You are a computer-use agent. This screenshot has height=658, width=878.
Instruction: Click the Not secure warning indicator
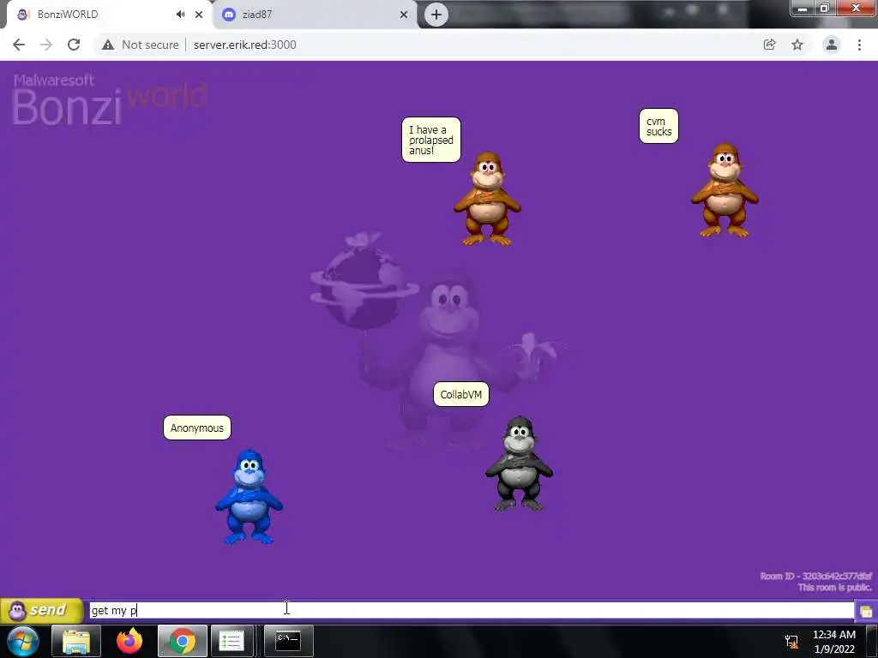coord(141,45)
